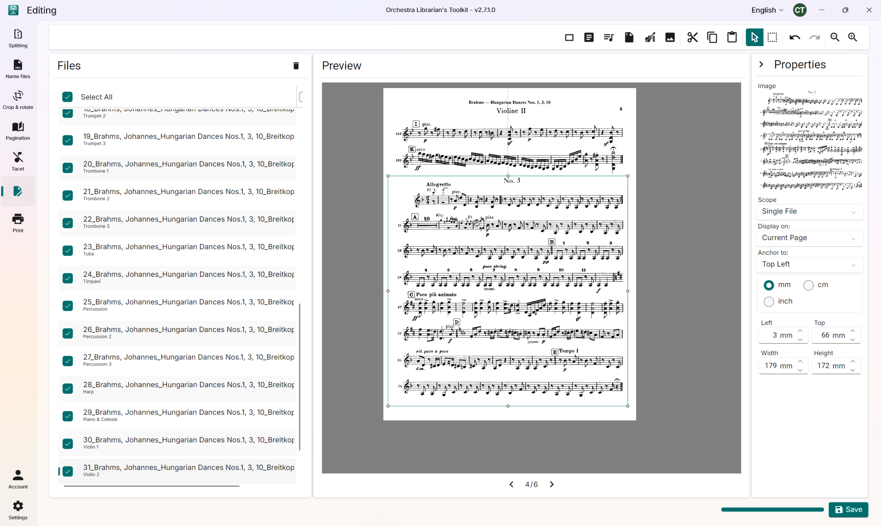The height and width of the screenshot is (526, 881).
Task: Uncheck the Trumpet 3 file
Action: pyautogui.click(x=67, y=140)
